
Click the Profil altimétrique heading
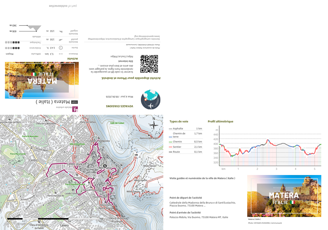(220, 122)
